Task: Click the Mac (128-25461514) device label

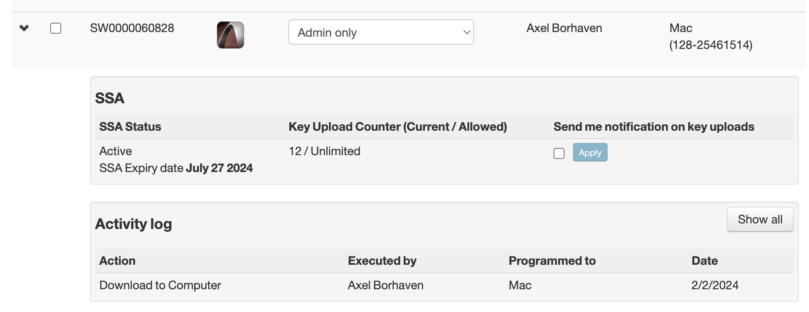Action: (x=711, y=37)
